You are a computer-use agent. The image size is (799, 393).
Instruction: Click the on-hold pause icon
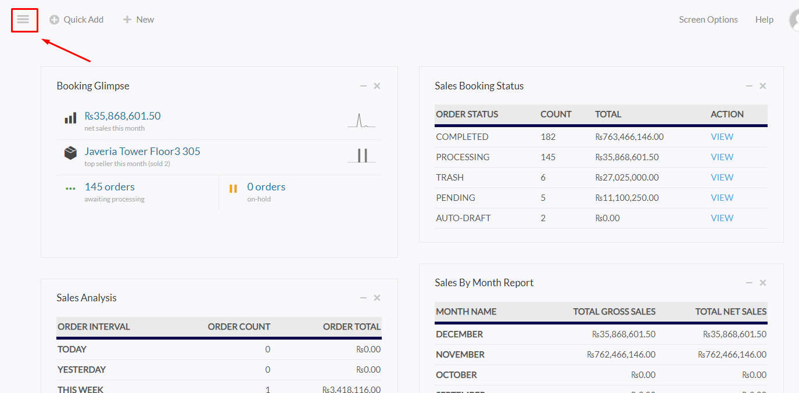pyautogui.click(x=233, y=189)
